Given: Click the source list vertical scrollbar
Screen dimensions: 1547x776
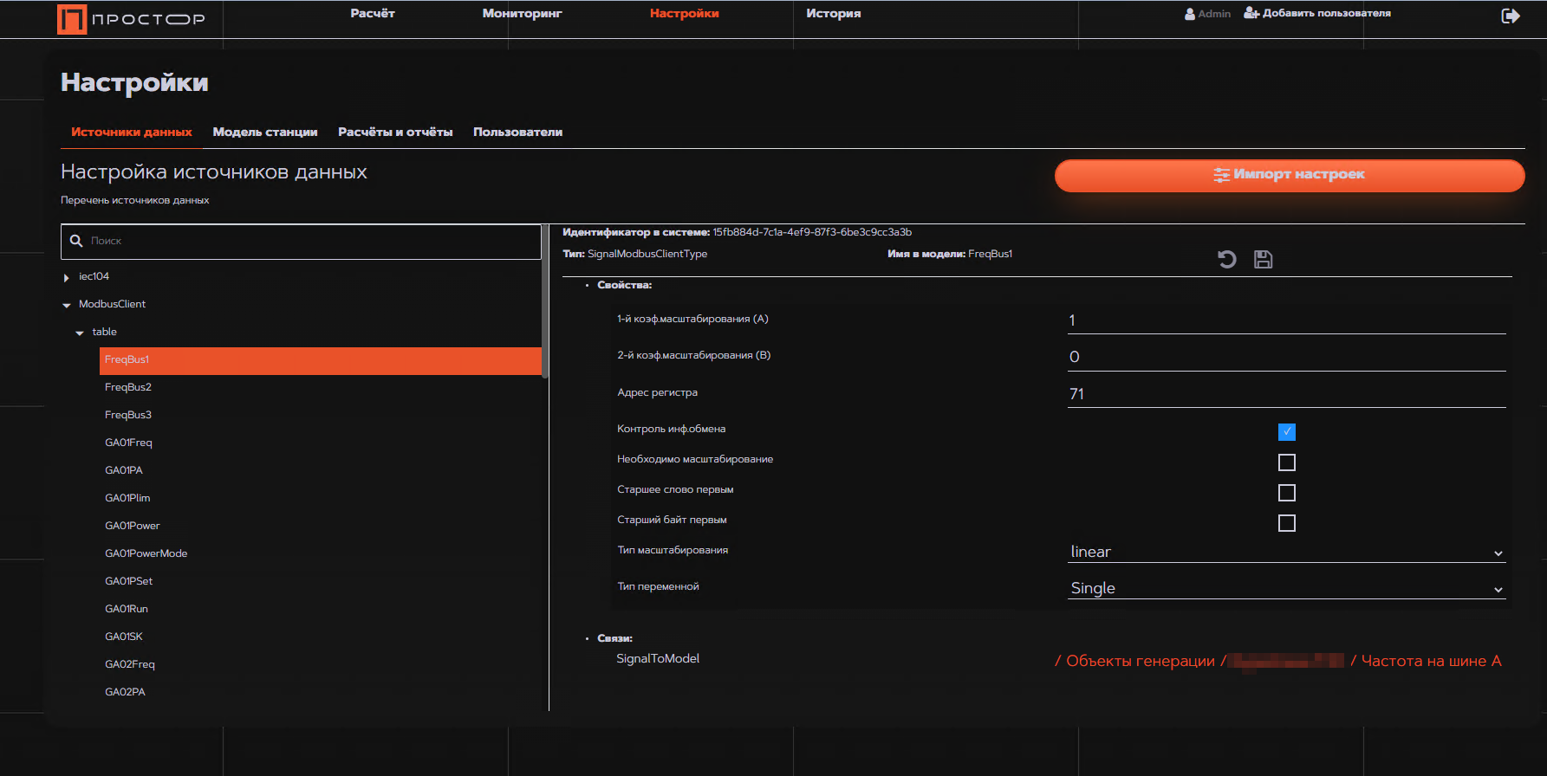Looking at the screenshot, I should coord(545,301).
